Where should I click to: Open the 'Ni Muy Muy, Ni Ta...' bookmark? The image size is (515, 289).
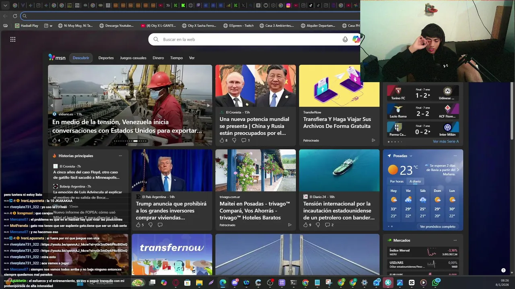click(x=75, y=26)
